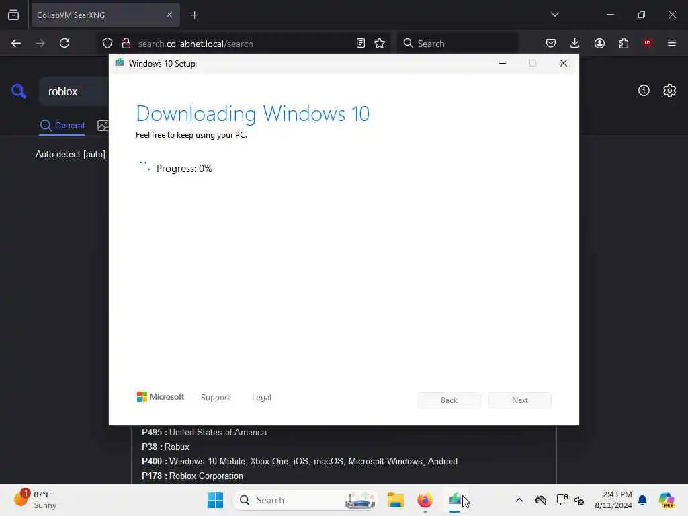Image resolution: width=688 pixels, height=516 pixels.
Task: Click Roblox Corporation text
Action: click(206, 476)
